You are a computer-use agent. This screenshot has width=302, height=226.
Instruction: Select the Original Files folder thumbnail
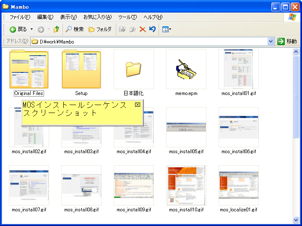click(x=29, y=69)
